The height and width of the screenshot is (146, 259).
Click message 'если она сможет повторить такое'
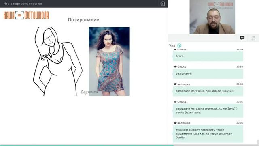click(208, 133)
